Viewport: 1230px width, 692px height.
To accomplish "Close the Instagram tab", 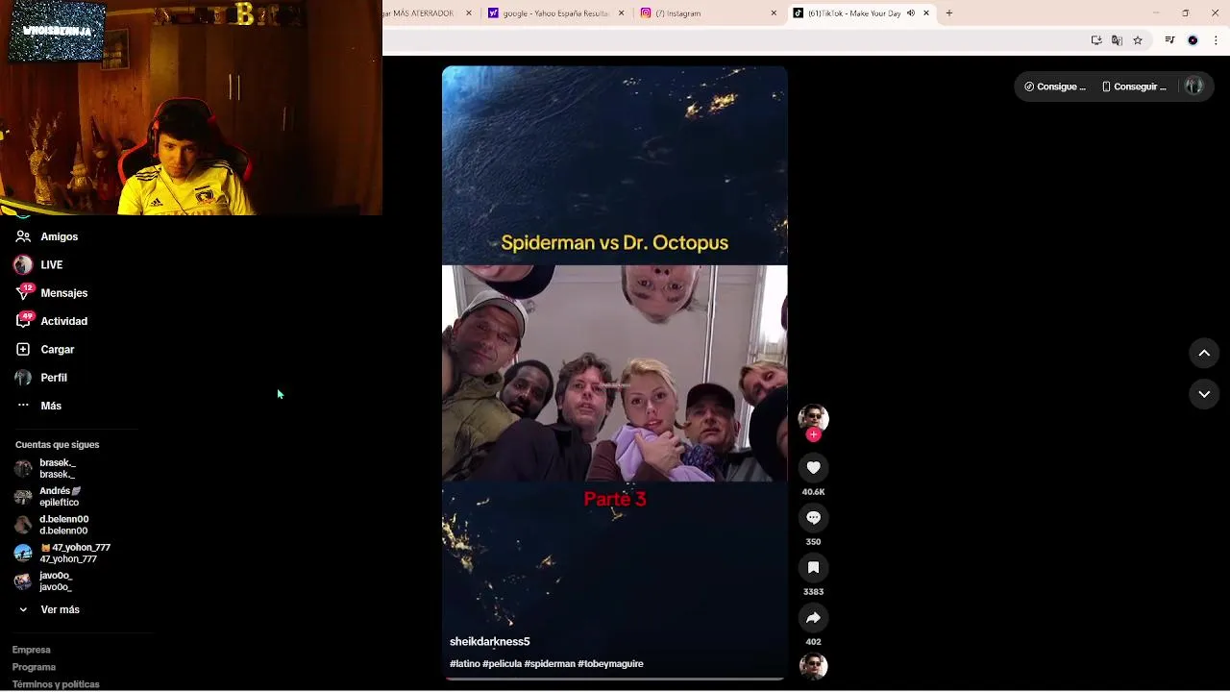I will [x=774, y=13].
